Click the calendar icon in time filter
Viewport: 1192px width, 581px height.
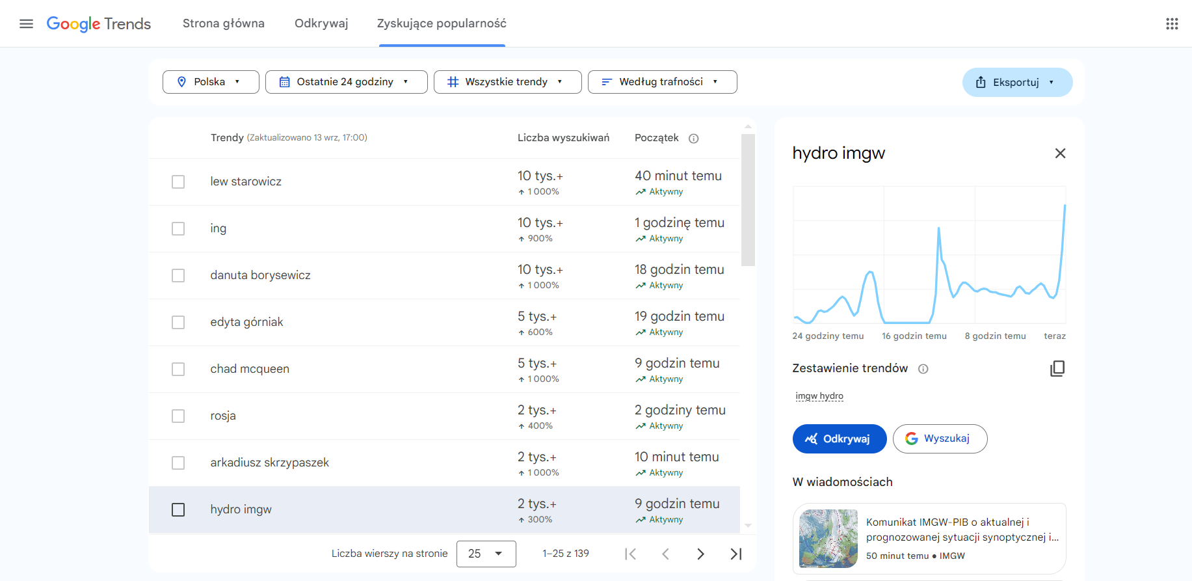point(284,82)
